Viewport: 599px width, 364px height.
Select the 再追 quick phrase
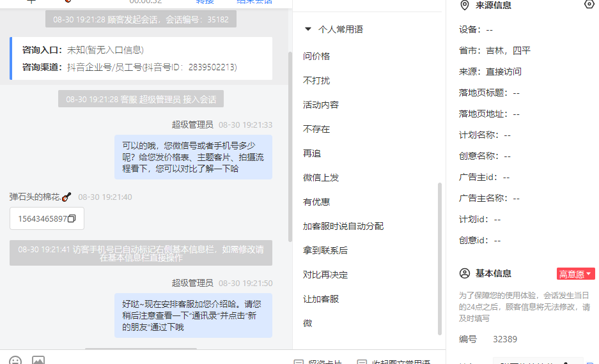pyautogui.click(x=312, y=153)
